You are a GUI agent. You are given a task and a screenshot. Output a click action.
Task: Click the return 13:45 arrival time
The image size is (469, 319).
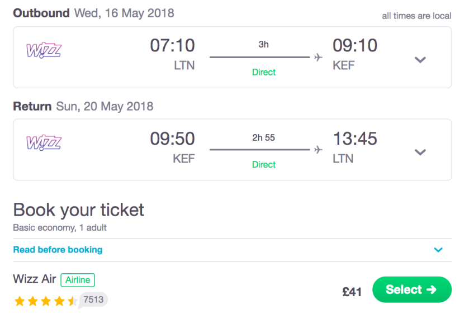[x=355, y=138]
